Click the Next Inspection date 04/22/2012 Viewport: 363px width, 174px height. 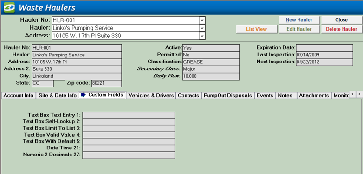[x=324, y=62]
